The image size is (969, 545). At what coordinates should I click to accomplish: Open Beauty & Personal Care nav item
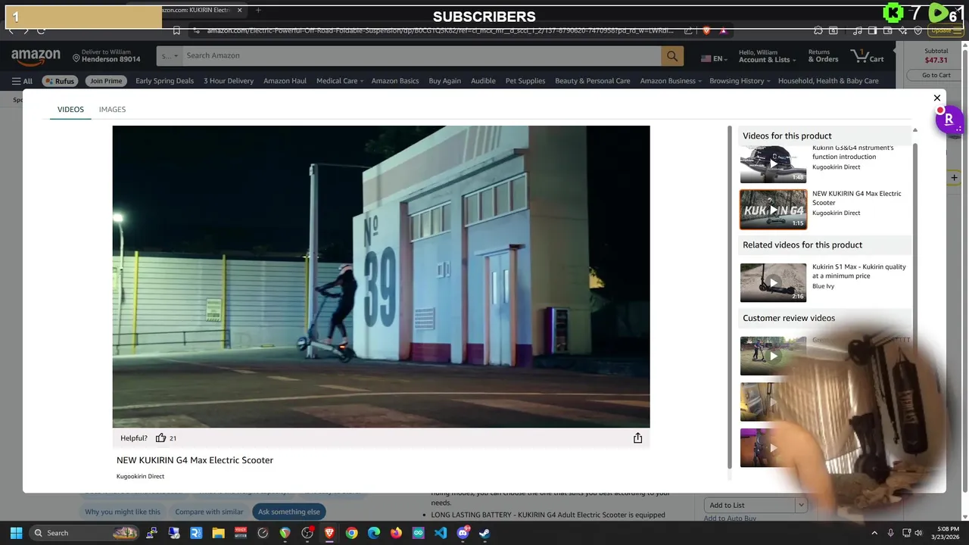click(x=592, y=81)
